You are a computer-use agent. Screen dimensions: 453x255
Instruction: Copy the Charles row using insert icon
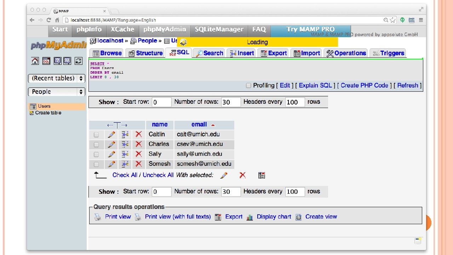pyautogui.click(x=125, y=144)
